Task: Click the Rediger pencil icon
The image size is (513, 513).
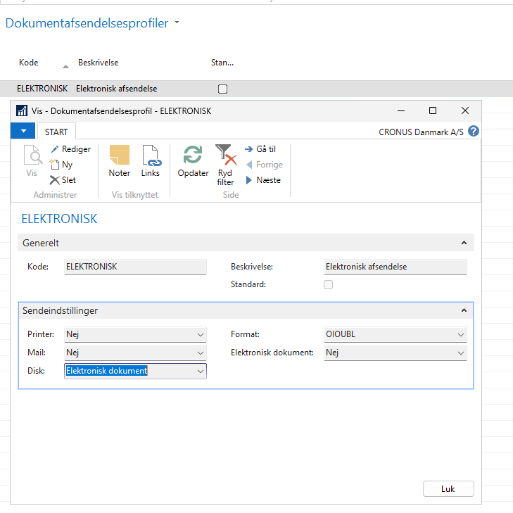Action: [x=56, y=149]
